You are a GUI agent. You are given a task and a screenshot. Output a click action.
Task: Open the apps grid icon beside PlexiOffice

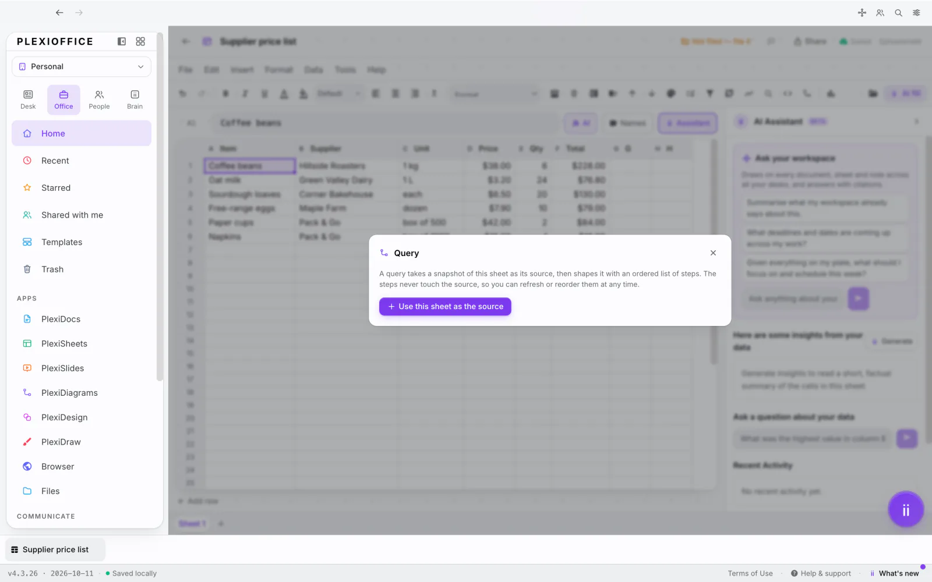140,41
